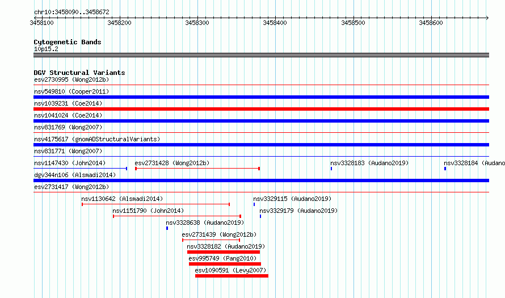Click the esv2731439 (Wong2012b) label
The image size is (505, 298).
(219, 234)
